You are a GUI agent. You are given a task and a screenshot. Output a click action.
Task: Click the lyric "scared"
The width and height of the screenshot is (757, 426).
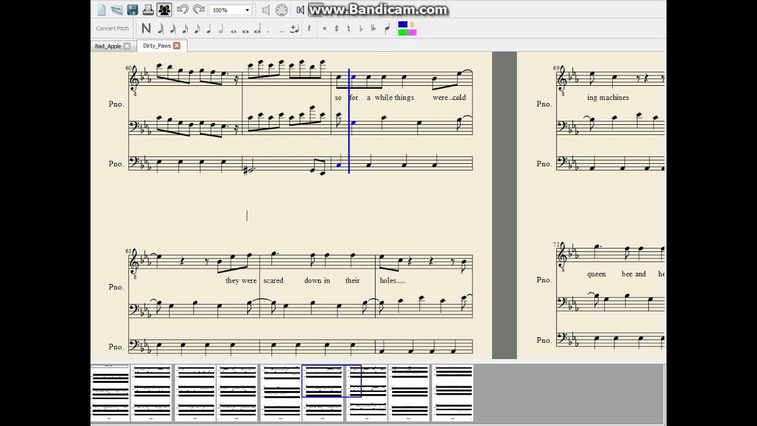point(273,280)
